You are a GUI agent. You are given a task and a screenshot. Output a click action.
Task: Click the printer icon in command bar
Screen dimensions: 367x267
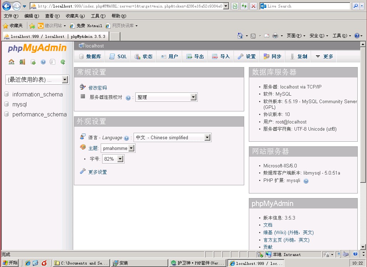point(275,36)
